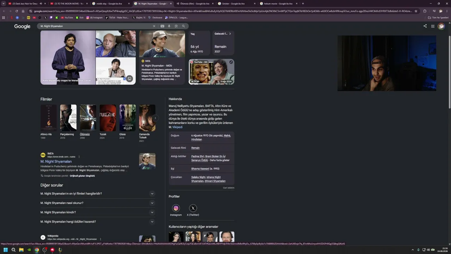Show next films with the carousel arrow
The image size is (451, 254).
pos(155,118)
